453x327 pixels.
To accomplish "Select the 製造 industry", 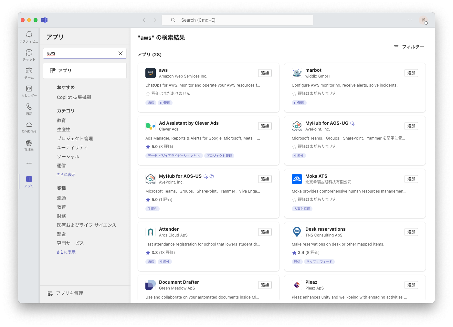I will click(x=61, y=234).
